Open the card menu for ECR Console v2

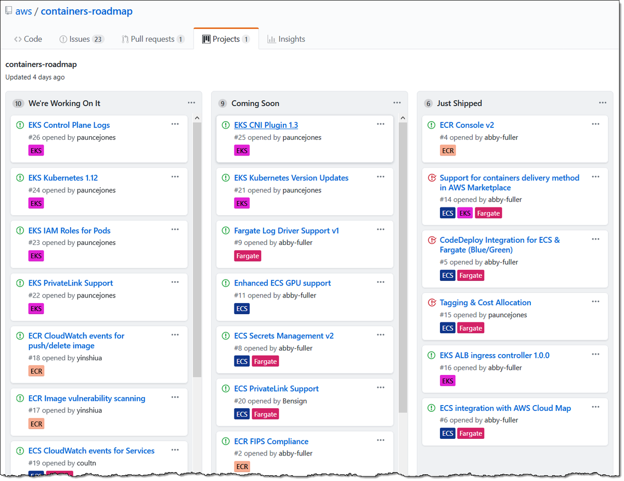tap(596, 124)
